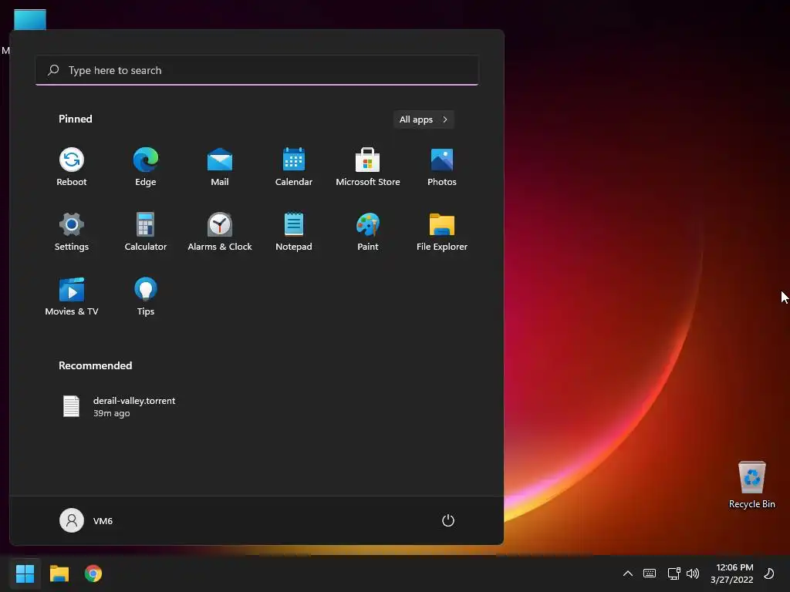
Task: Open recommended file derail-valley.torrent
Action: click(119, 406)
